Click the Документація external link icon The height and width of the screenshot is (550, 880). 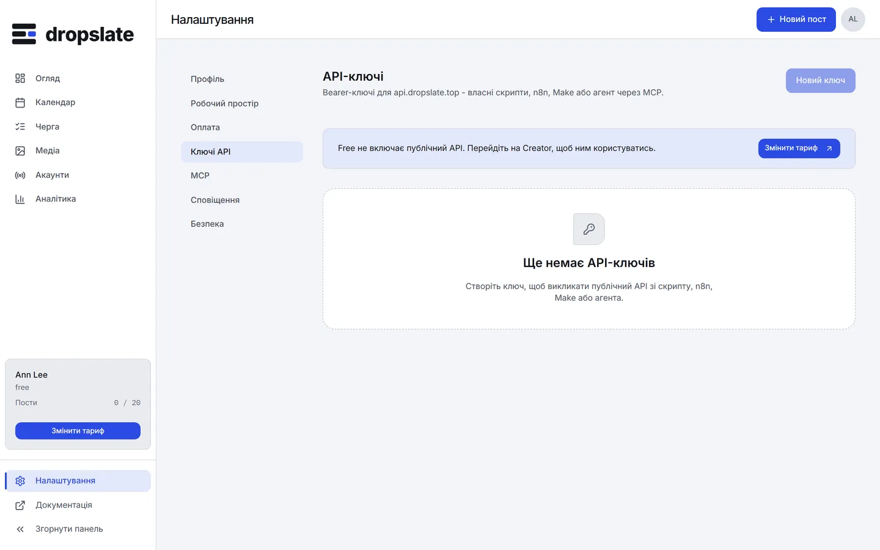pos(20,505)
